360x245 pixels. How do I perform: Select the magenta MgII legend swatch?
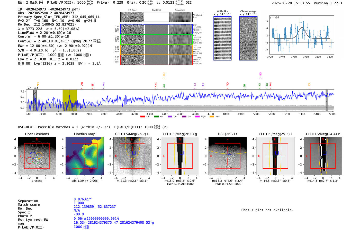coord(197,117)
